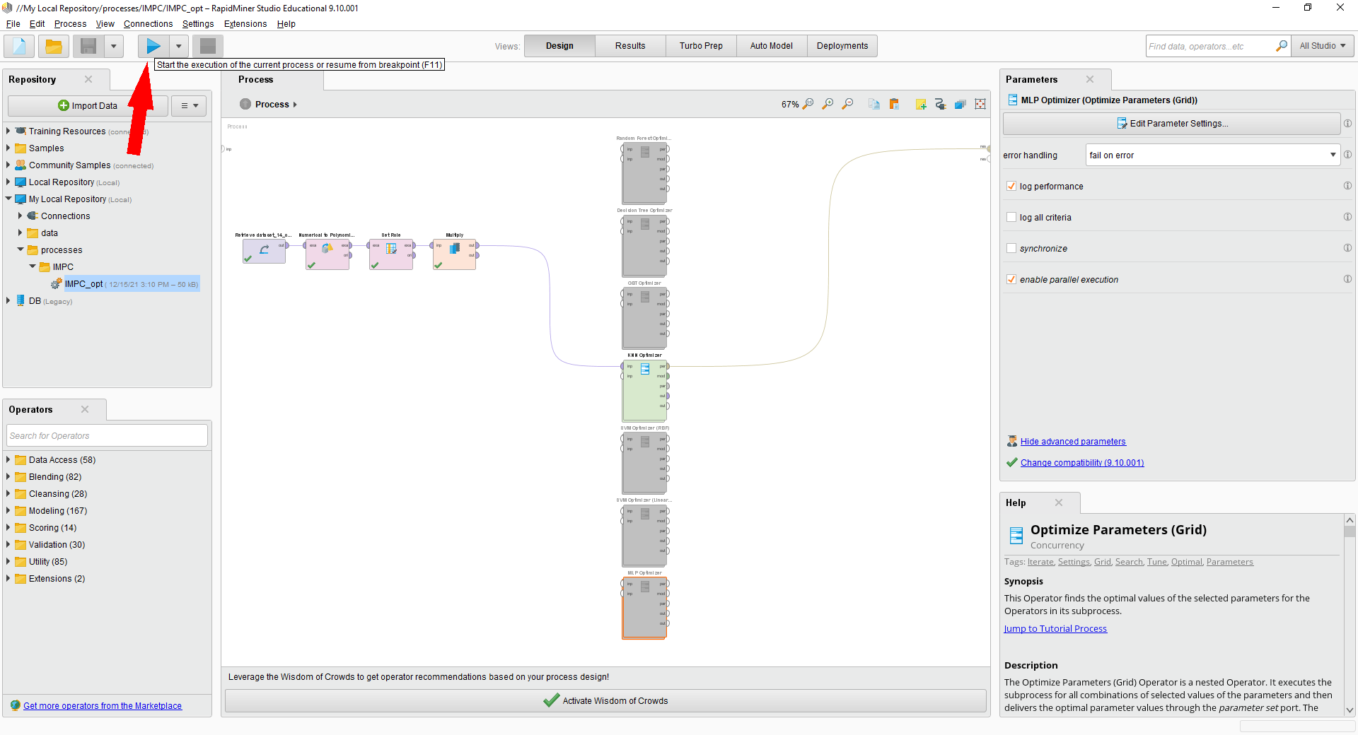Open the File menu
Screen dimensions: 1358x735
(x=13, y=23)
